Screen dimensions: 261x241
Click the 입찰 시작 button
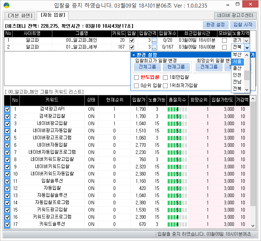pos(243,25)
